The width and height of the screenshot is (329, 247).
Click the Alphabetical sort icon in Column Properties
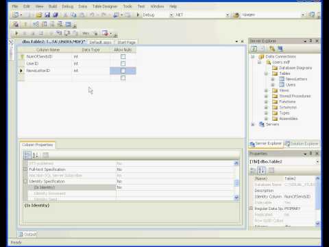[x=35, y=156]
